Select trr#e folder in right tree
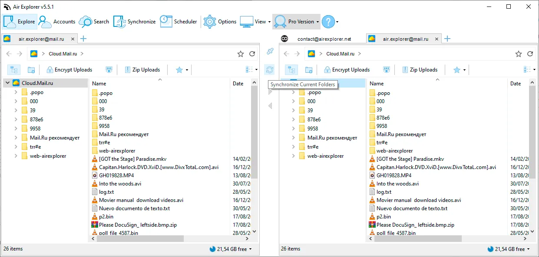539x257 pixels. 313,147
